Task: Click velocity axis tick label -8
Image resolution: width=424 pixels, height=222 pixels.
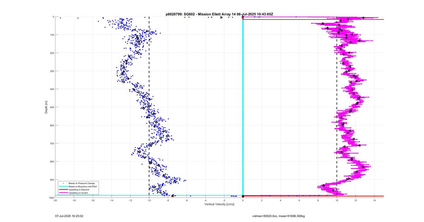Action: [168, 200]
